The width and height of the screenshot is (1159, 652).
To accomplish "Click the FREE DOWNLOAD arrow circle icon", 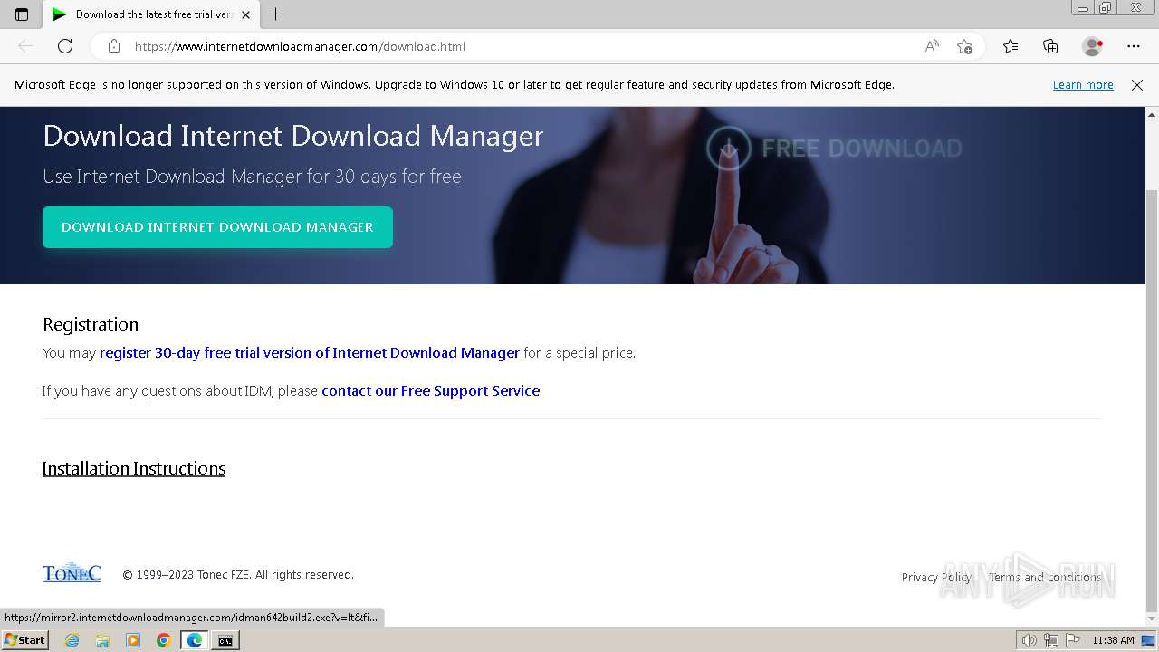I will pyautogui.click(x=729, y=148).
